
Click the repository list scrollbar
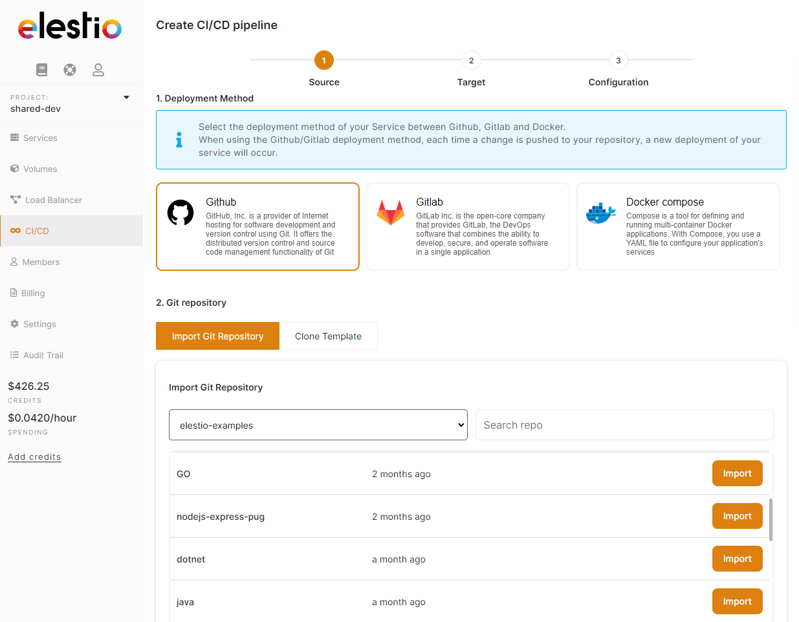click(771, 519)
